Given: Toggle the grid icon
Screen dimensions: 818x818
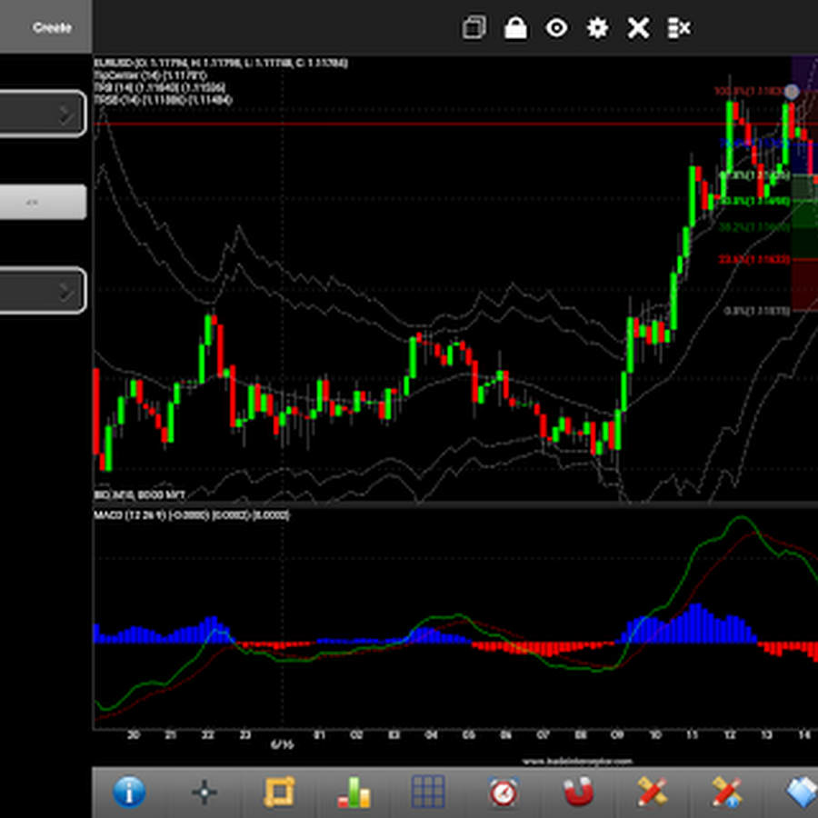Looking at the screenshot, I should pos(428,792).
